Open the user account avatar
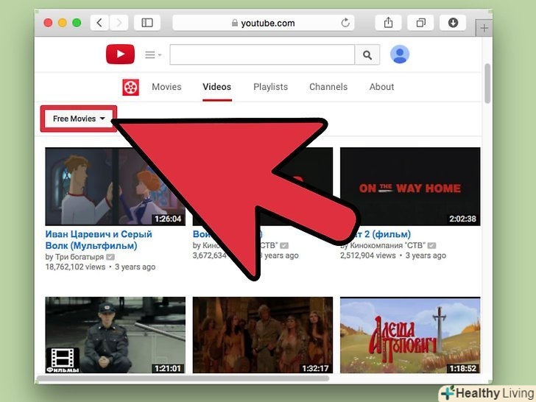The image size is (536, 402). [x=400, y=54]
